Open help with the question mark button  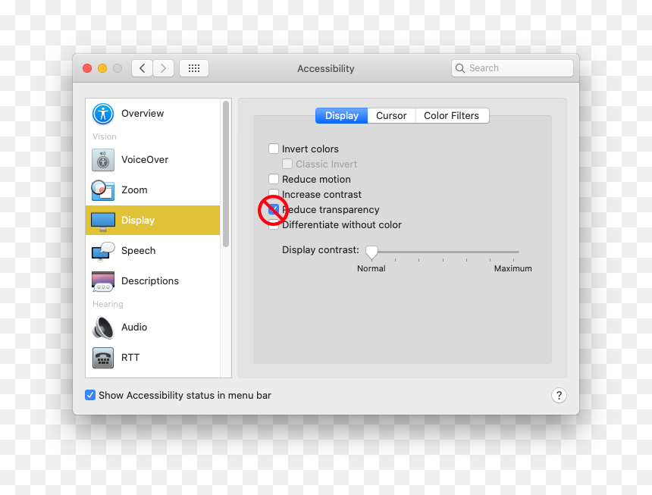click(559, 395)
